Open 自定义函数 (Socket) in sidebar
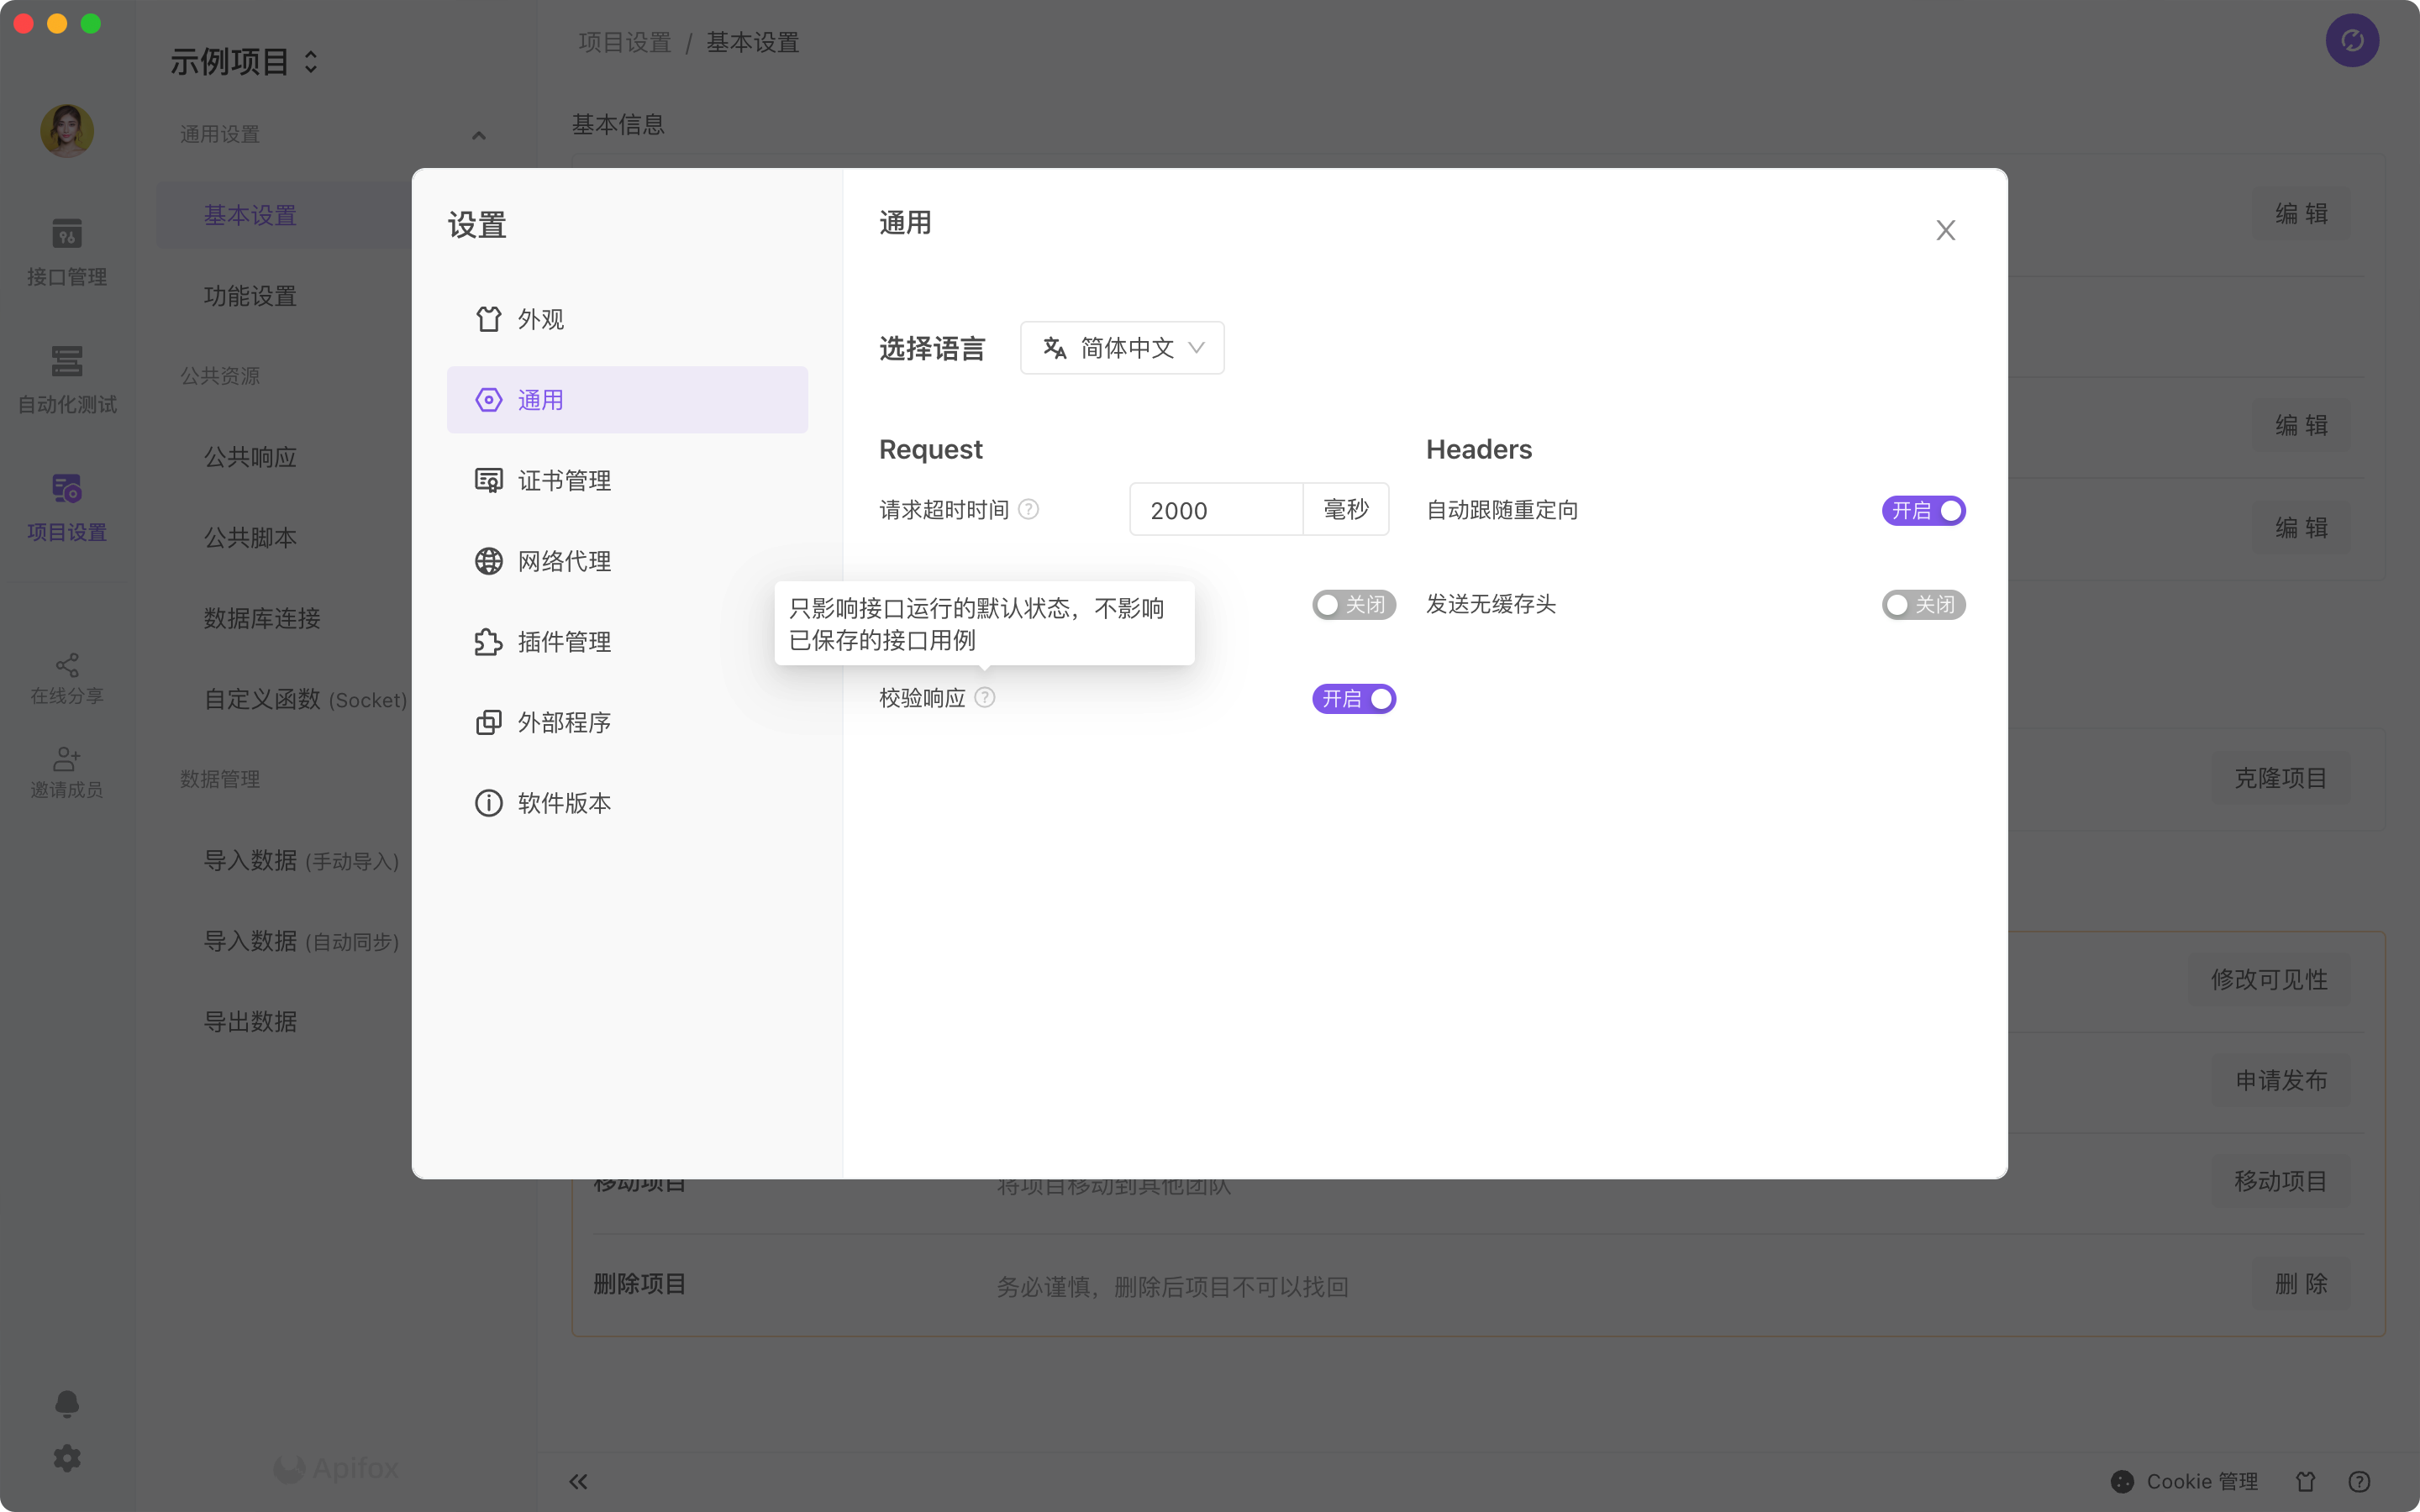This screenshot has width=2420, height=1512. click(306, 699)
